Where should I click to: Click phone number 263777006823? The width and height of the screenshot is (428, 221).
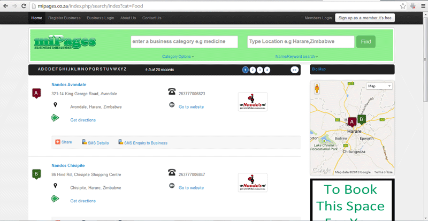[192, 94]
